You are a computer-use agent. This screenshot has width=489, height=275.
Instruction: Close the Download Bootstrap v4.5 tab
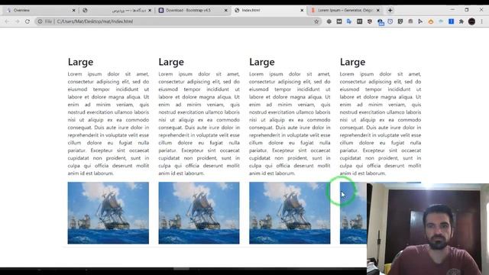pos(226,10)
